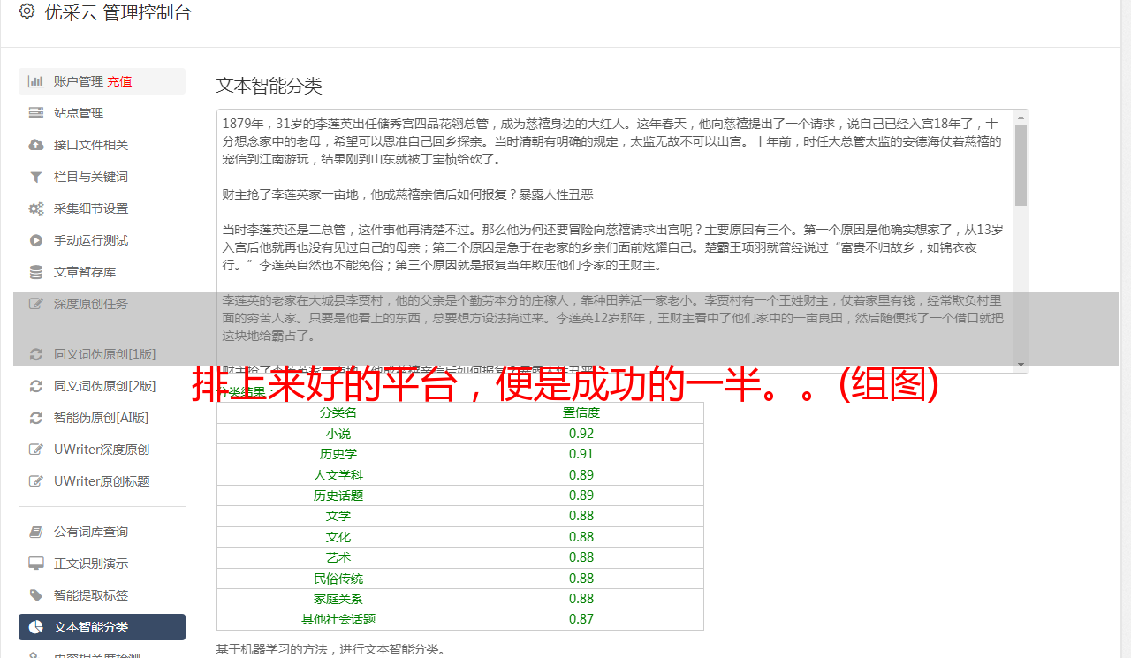Click the text box scrollbar up arrow
Image resolution: width=1131 pixels, height=658 pixels.
(x=1021, y=117)
